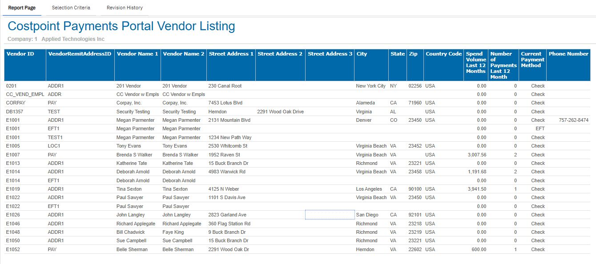The width and height of the screenshot is (596, 264).
Task: Select the Report Page tab
Action: coord(22,8)
